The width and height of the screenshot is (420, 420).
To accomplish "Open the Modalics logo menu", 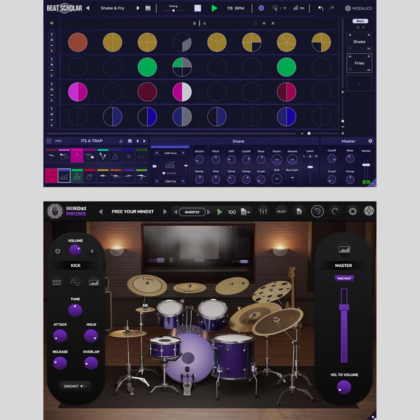I will tap(358, 8).
